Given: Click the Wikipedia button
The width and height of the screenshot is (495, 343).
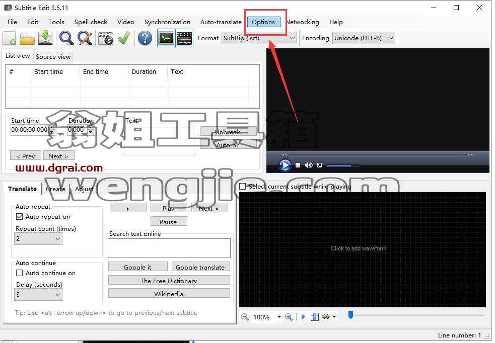Looking at the screenshot, I should click(x=169, y=293).
